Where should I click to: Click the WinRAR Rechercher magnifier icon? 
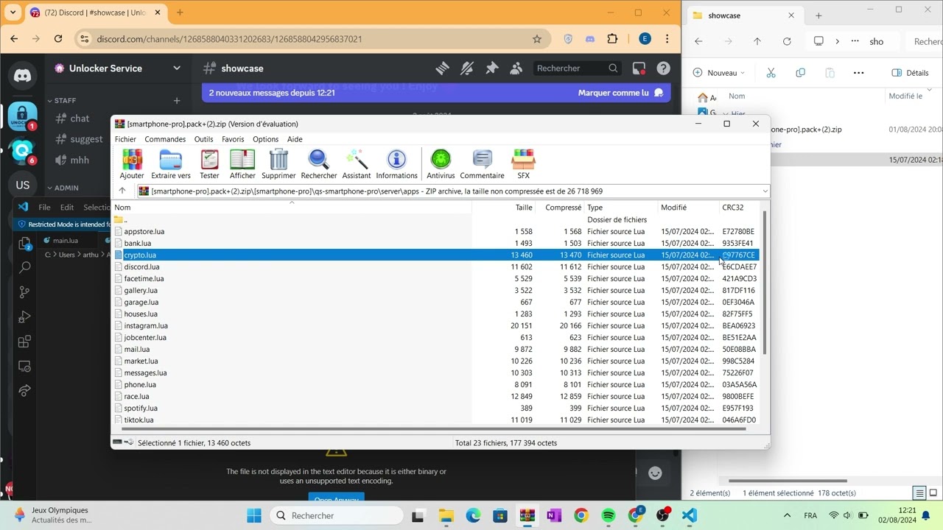point(319,164)
